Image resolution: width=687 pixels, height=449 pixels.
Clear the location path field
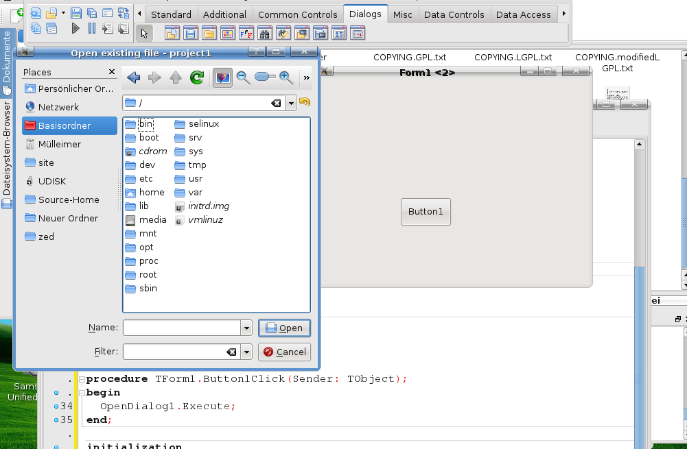pos(275,103)
